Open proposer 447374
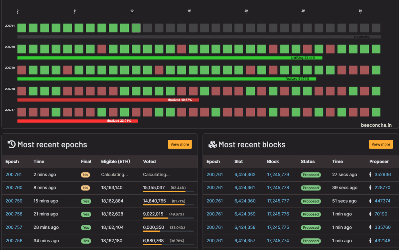 [x=383, y=201]
